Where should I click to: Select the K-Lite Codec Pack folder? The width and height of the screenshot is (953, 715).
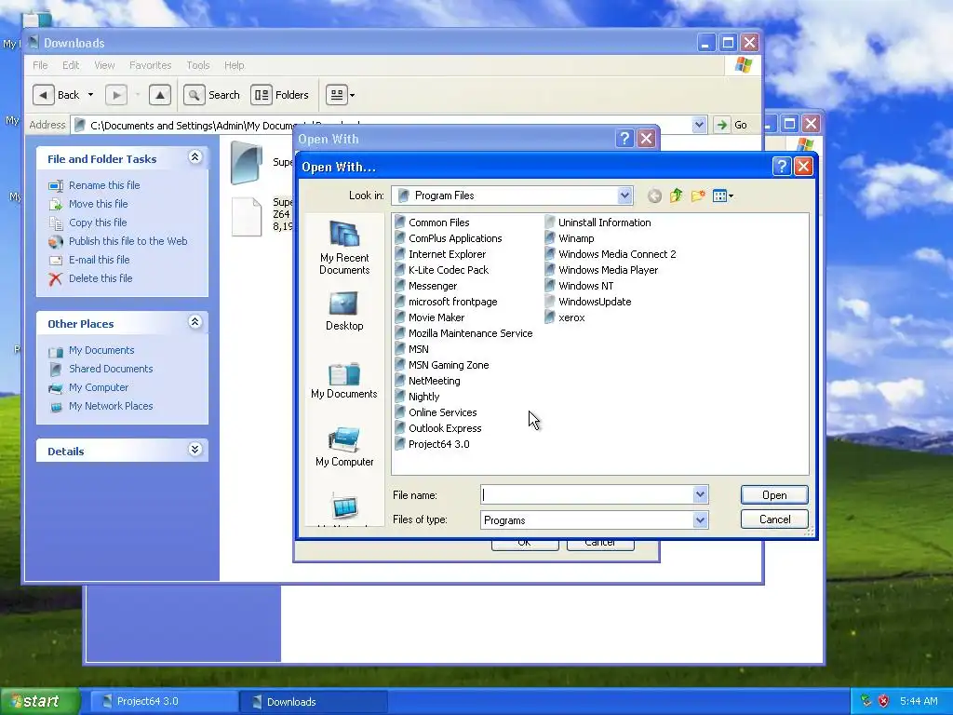click(442, 270)
